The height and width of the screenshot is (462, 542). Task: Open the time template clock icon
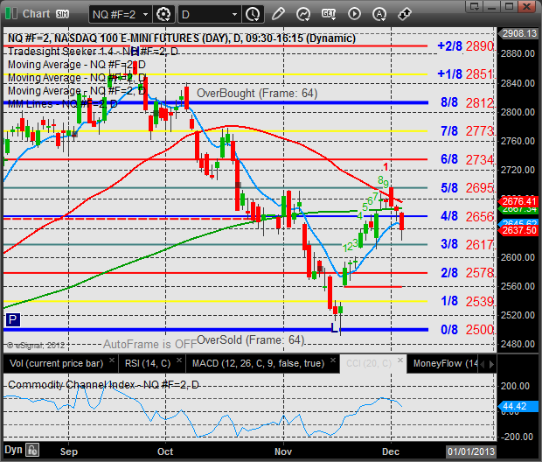253,15
